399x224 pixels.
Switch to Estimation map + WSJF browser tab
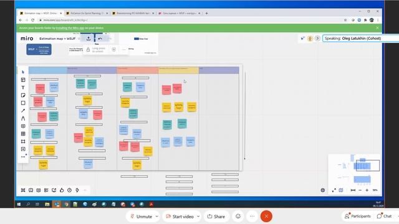(41, 13)
